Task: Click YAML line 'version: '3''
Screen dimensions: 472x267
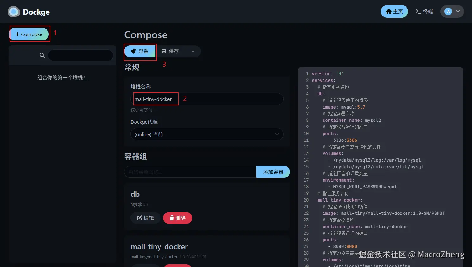Action: pos(328,74)
